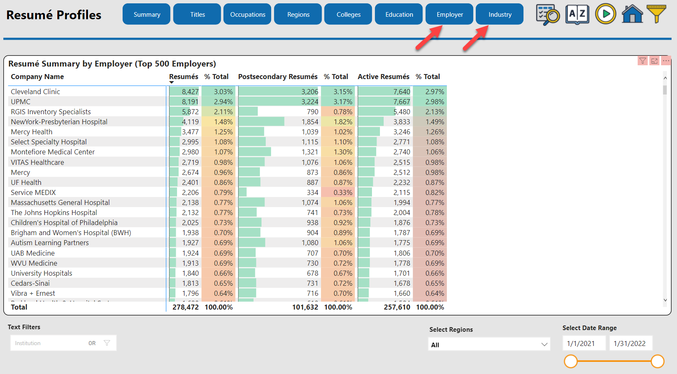Select the Industry tab
This screenshot has width=677, height=374.
click(x=500, y=14)
